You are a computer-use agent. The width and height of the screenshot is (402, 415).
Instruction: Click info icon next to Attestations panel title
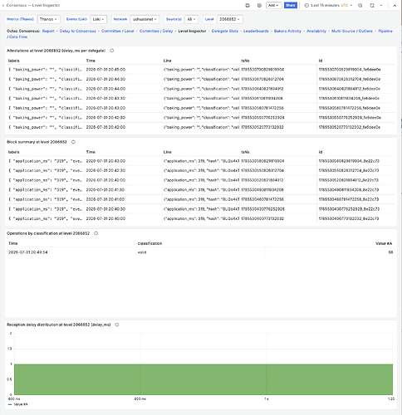tap(112, 51)
